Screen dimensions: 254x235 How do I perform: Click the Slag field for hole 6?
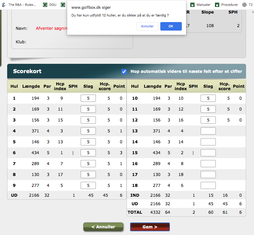[x=88, y=153]
